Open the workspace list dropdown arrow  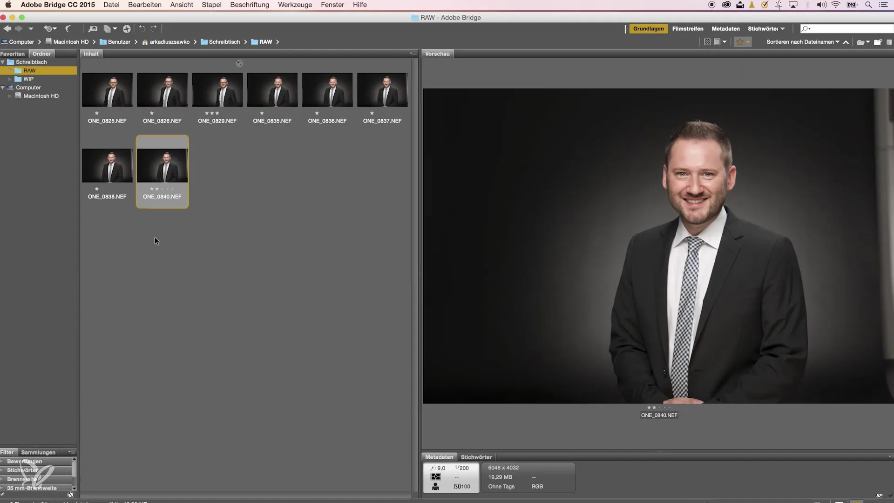pyautogui.click(x=783, y=29)
